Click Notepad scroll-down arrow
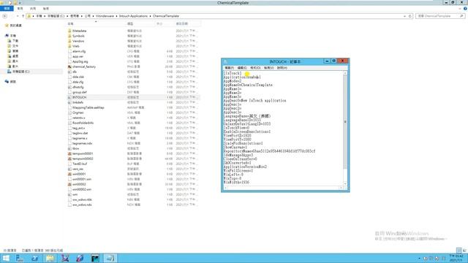Image resolution: width=468 pixels, height=263 pixels. (x=345, y=183)
